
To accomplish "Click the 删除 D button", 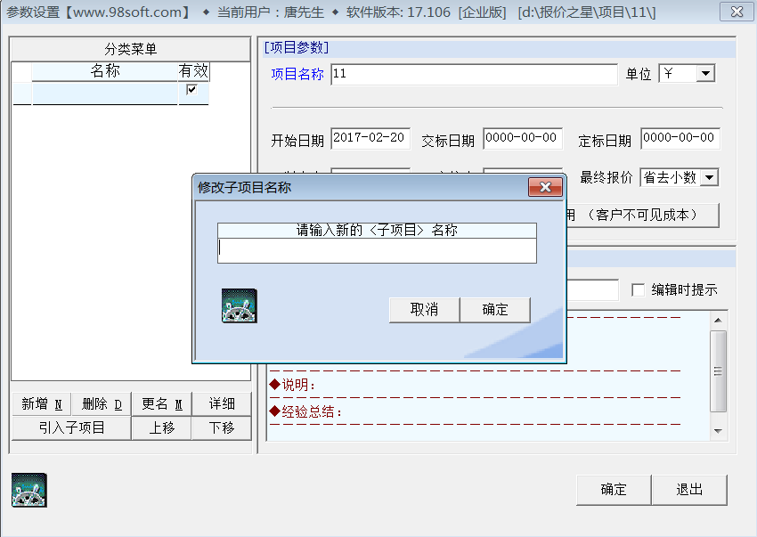I will [102, 403].
